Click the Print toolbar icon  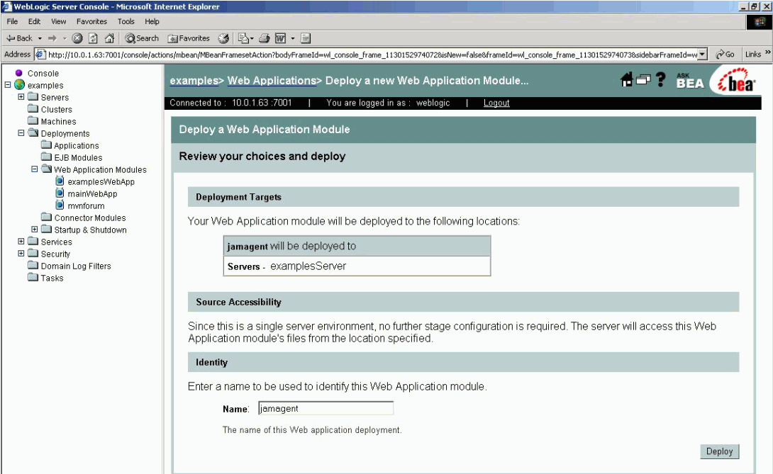[265, 37]
